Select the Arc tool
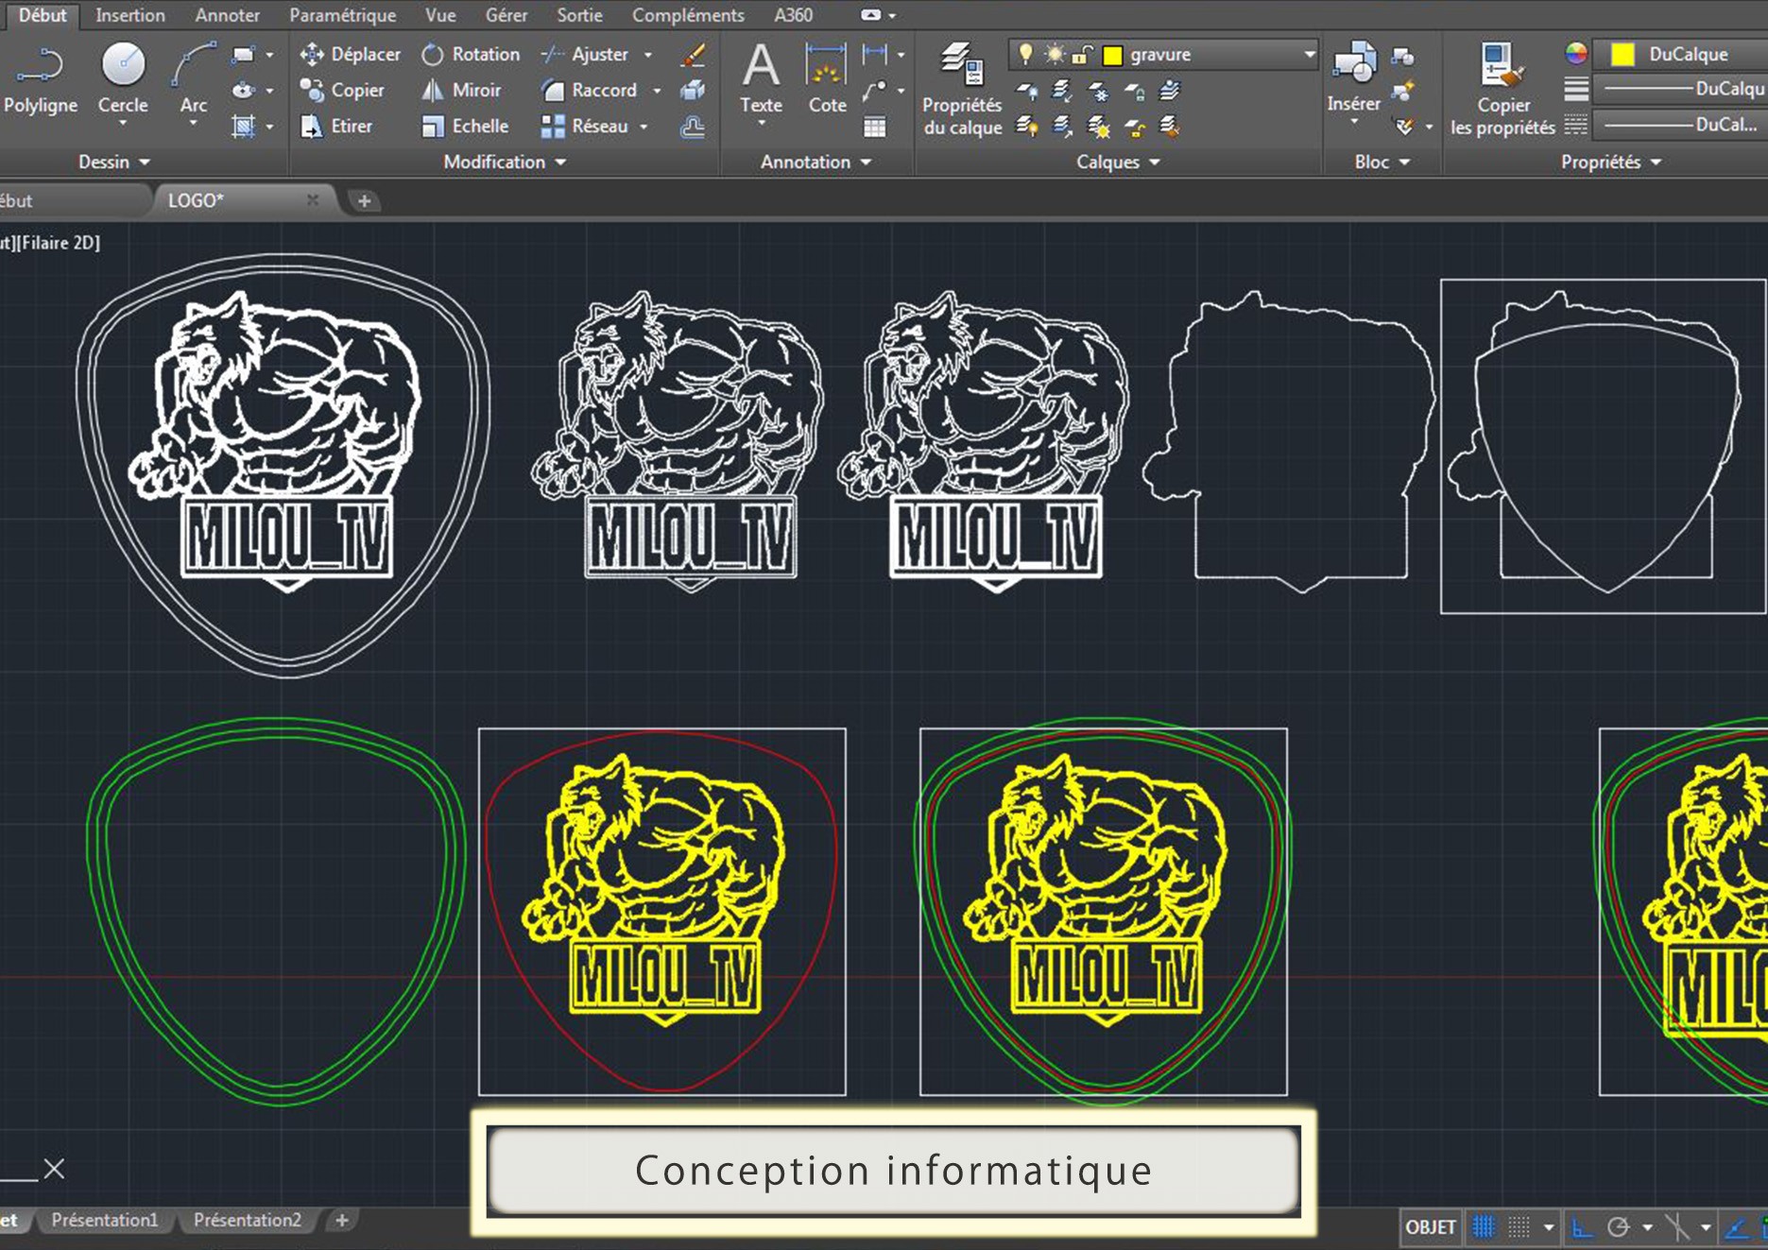 click(x=193, y=79)
